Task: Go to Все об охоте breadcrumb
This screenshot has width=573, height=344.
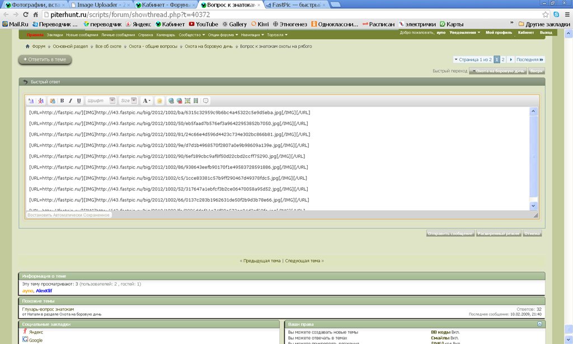Action: pyautogui.click(x=108, y=47)
